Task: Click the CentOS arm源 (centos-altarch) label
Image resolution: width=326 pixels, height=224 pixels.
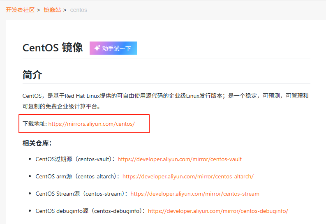Action: pos(77,176)
